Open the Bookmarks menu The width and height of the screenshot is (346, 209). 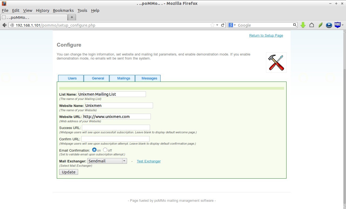point(63,11)
